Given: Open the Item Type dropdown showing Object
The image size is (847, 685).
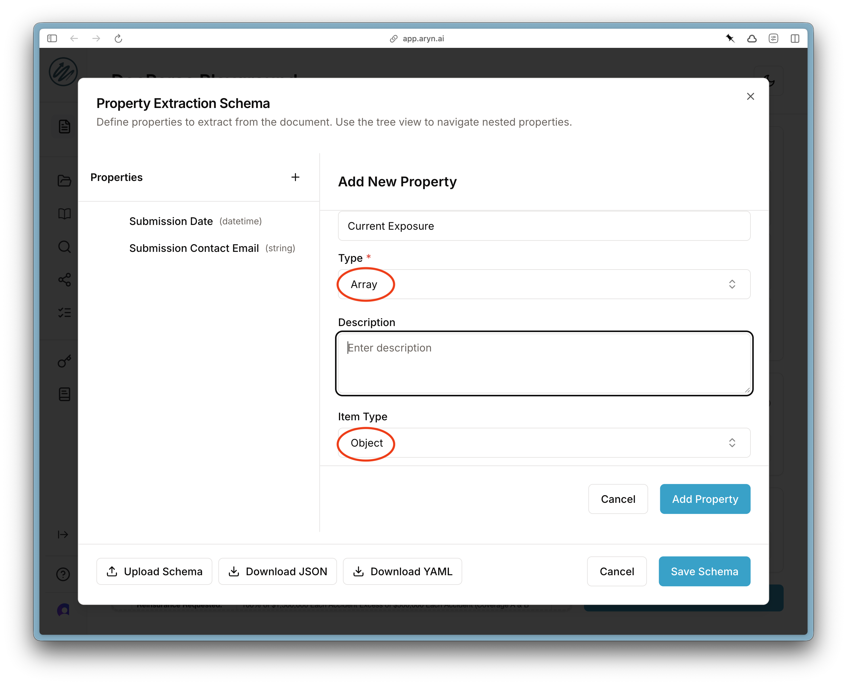Looking at the screenshot, I should tap(544, 443).
